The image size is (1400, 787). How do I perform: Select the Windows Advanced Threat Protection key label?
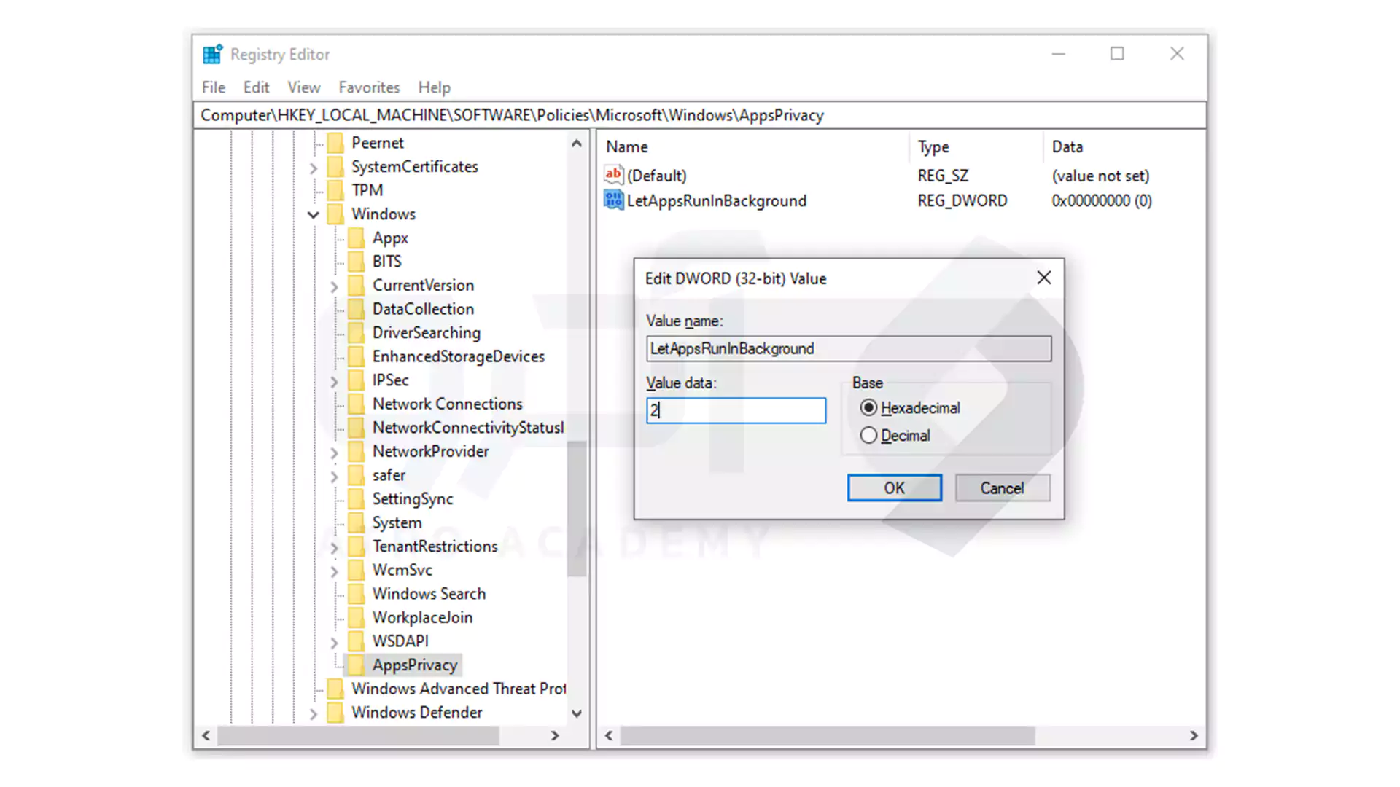(459, 689)
